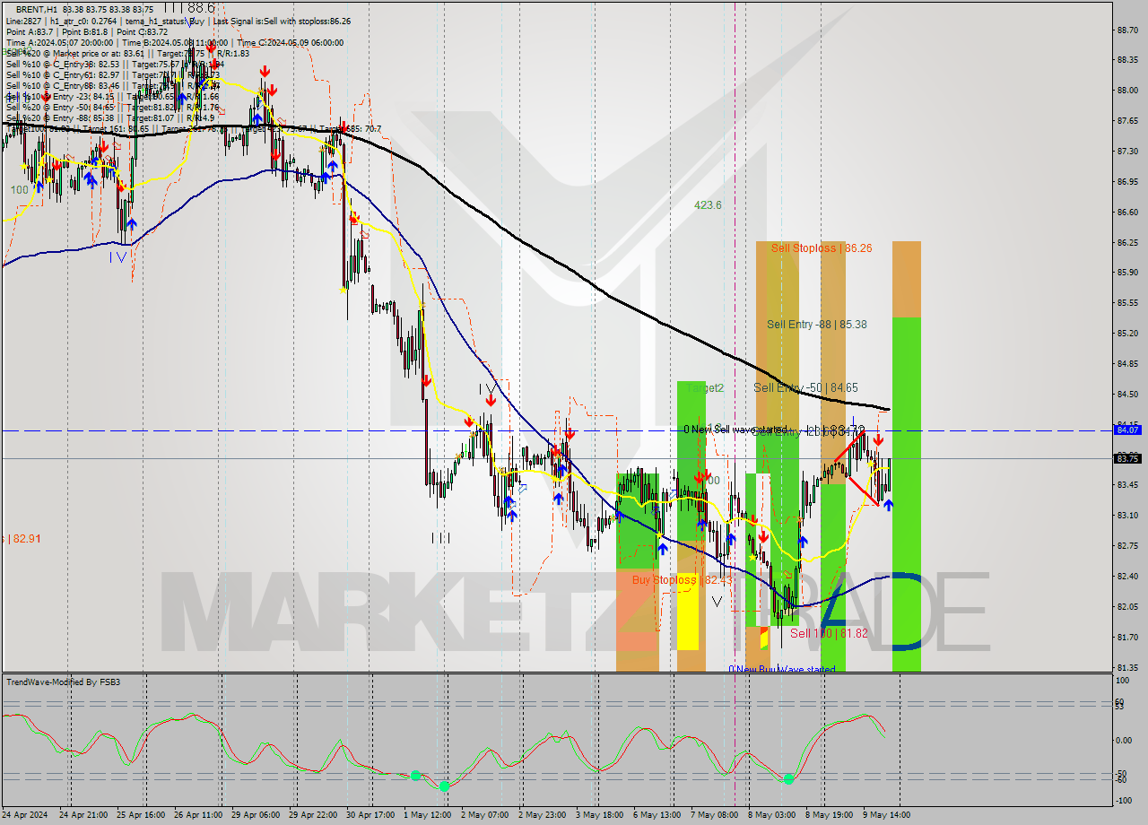Select the 'Buy Stoploss | 82.43' label
Viewport: 1148px width, 825px height.
[x=682, y=580]
